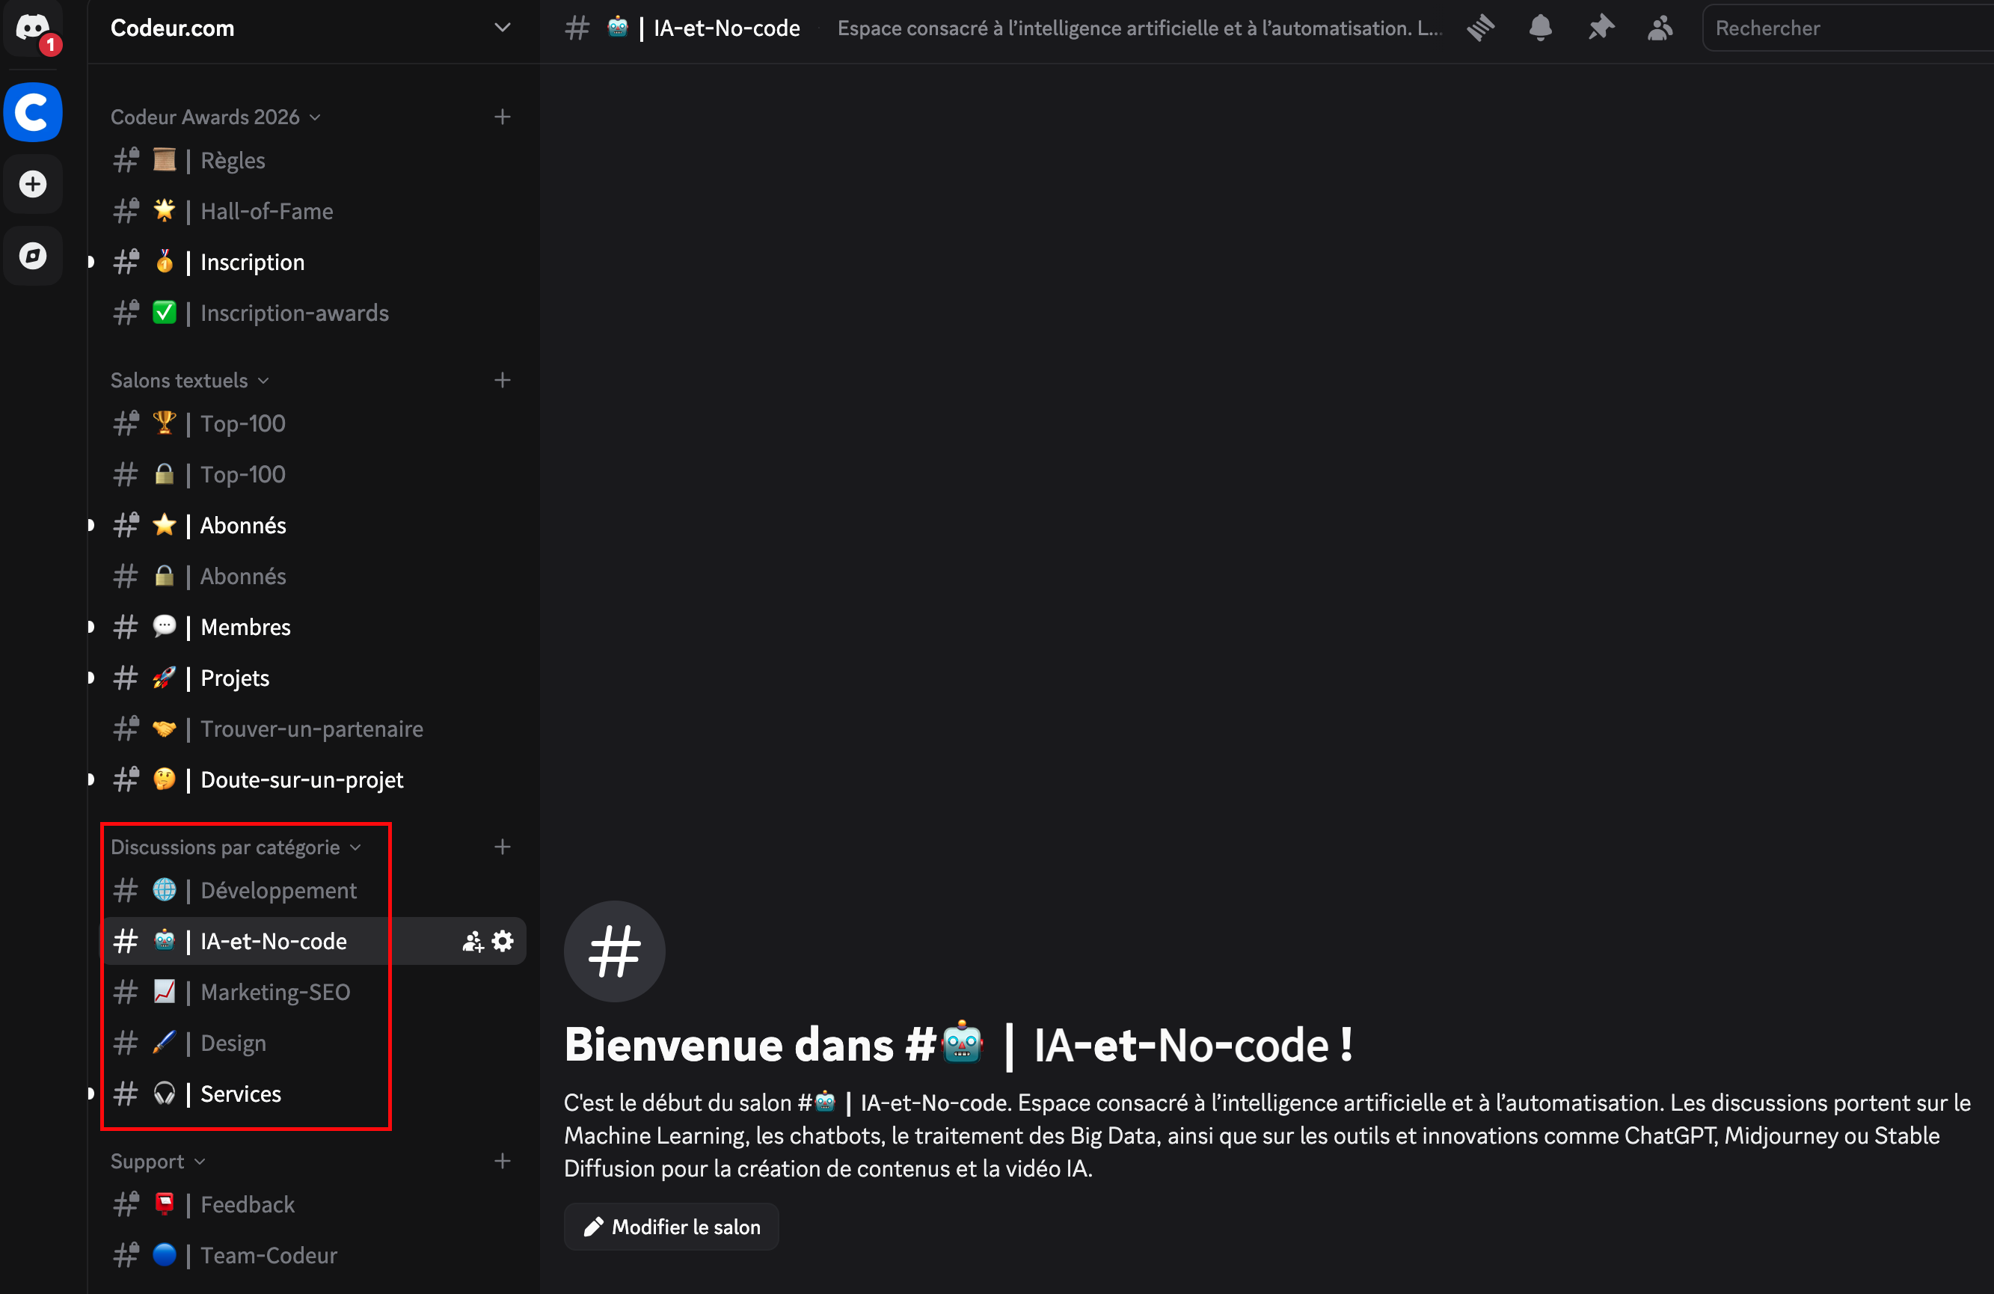Go to the Hall-of-Fame channel

point(266,211)
